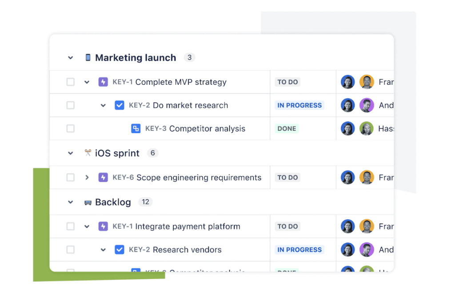Viewport: 455px width, 292px height.
Task: Click the task icon beside Research vendors
Action: click(120, 250)
